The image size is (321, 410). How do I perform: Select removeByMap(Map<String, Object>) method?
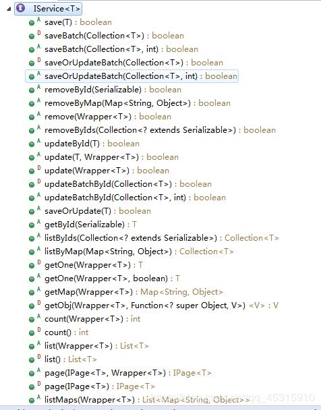(138, 103)
